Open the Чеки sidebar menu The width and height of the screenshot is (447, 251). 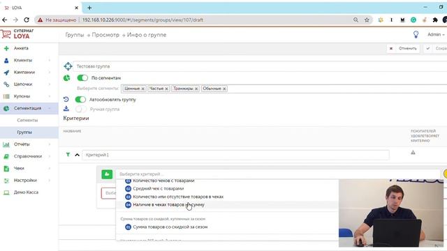[x=19, y=168]
